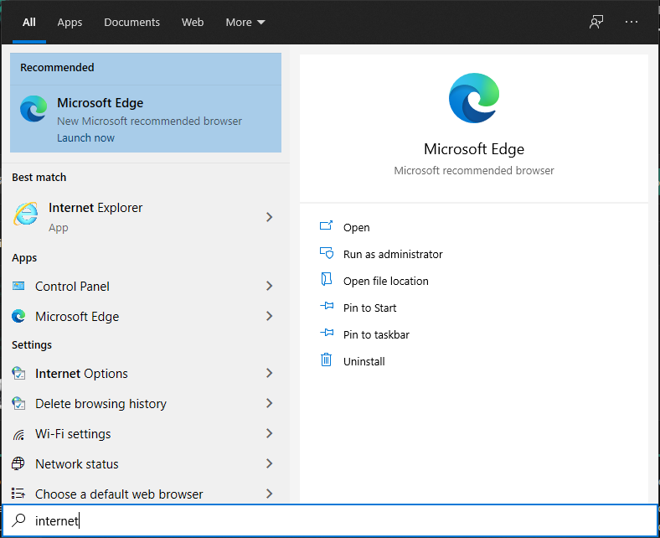The height and width of the screenshot is (538, 660).
Task: Open the three-dot options menu
Action: pos(632,22)
